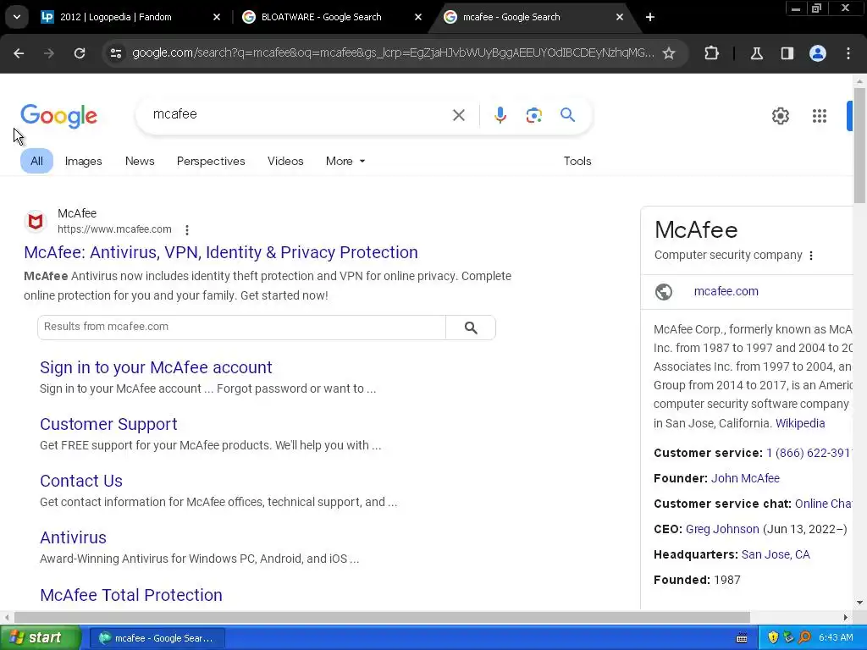Open the Wikipedia source link
The width and height of the screenshot is (867, 650).
coord(800,423)
